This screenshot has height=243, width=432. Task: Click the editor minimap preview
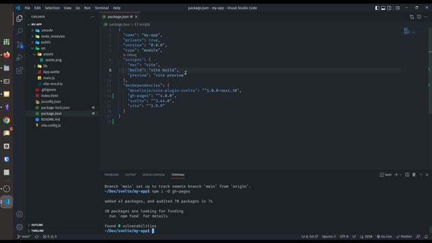pos(409,31)
